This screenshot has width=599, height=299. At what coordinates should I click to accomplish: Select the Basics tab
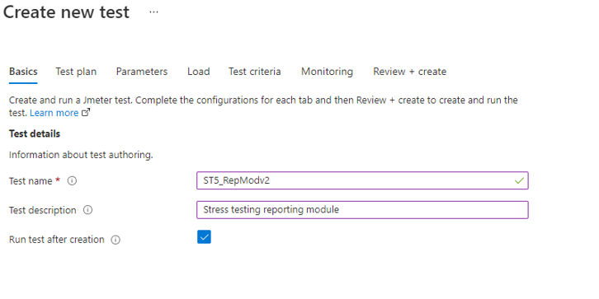coord(23,72)
